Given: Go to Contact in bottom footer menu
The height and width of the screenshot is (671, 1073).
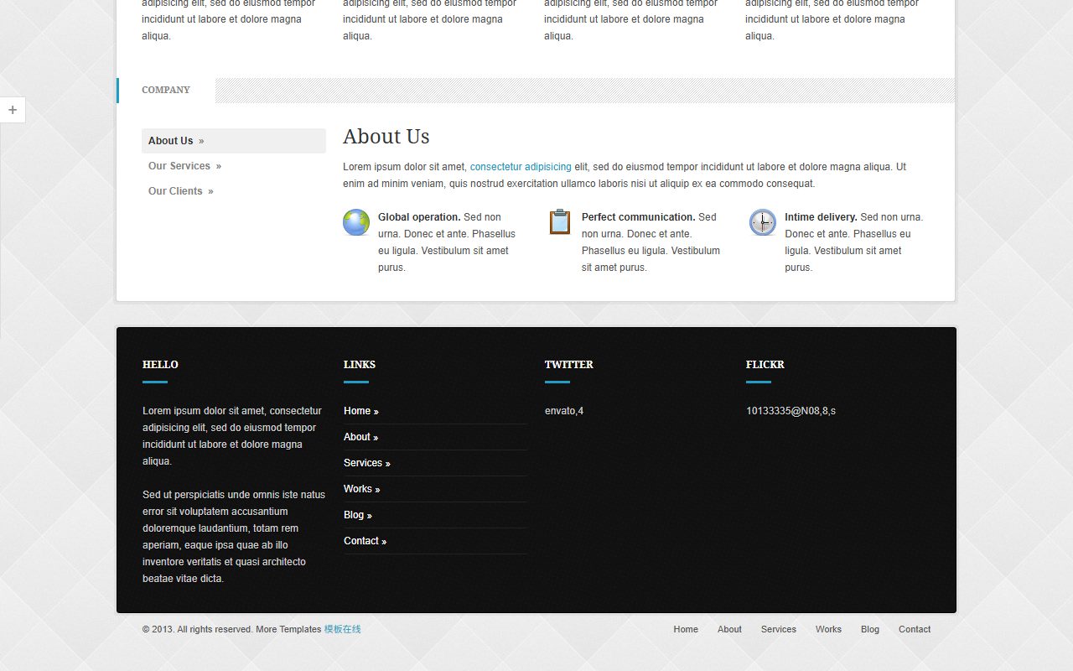Looking at the screenshot, I should pyautogui.click(x=915, y=629).
